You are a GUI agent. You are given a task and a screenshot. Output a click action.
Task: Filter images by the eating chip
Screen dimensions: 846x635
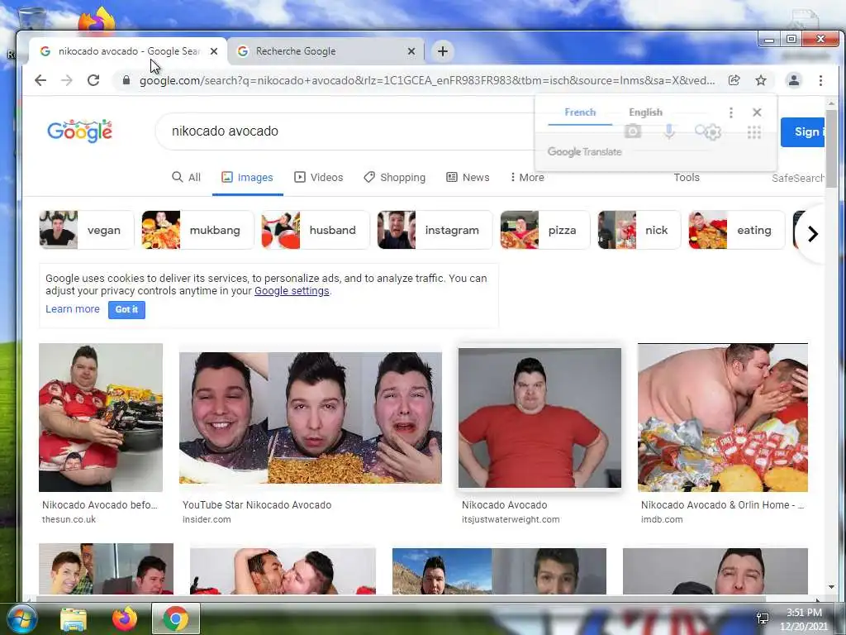(x=736, y=230)
